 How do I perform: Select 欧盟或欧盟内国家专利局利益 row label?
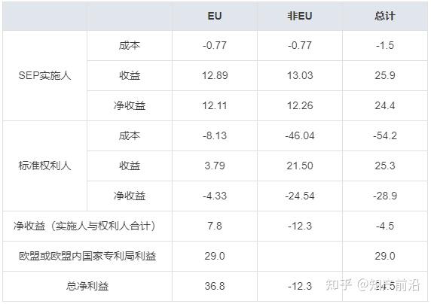pyautogui.click(x=87, y=256)
